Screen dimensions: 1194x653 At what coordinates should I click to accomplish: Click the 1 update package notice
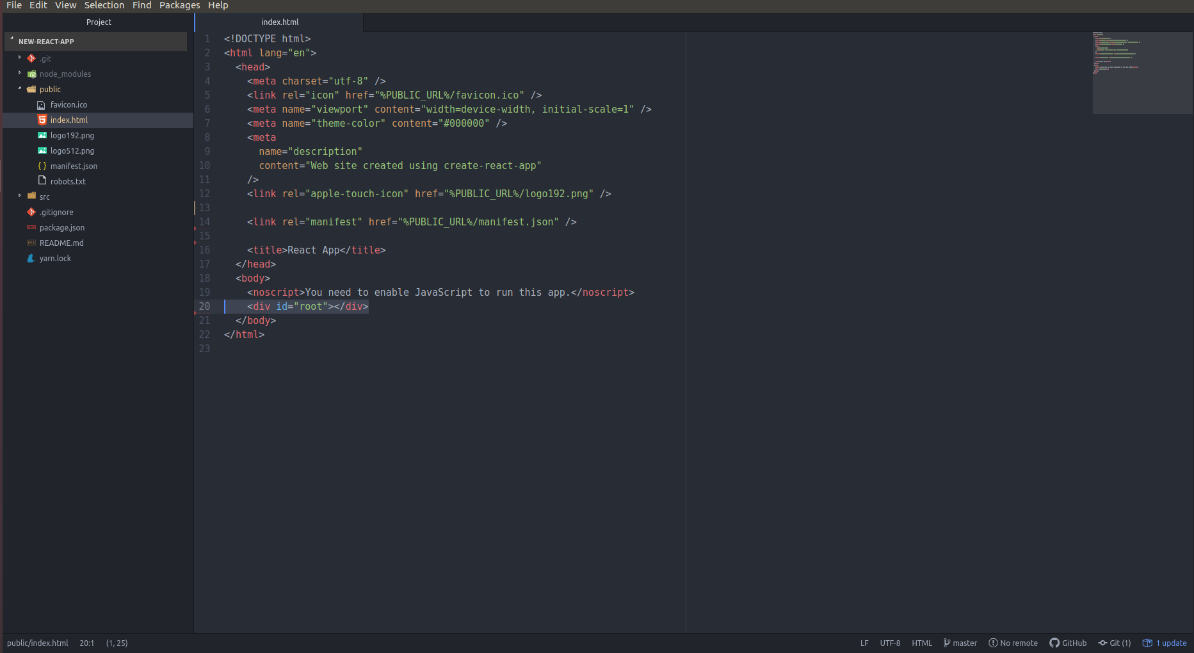point(1165,643)
